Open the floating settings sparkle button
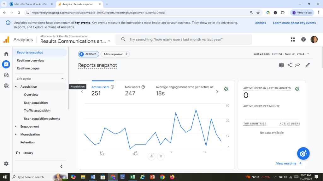Viewport: 323px width, 181px height. click(x=303, y=153)
